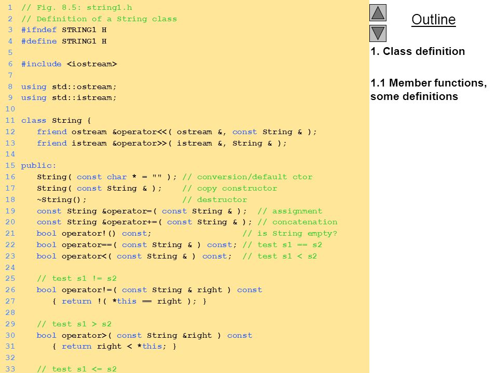
Task: Click the '// assignment' comment
Action: [x=289, y=211]
